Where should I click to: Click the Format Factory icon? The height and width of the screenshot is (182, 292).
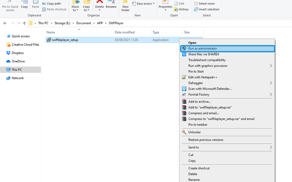click(x=184, y=95)
